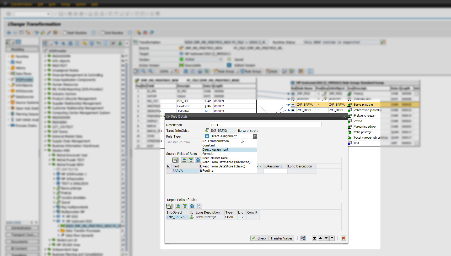This screenshot has height=256, width=451.
Task: Choose Formula in the rule type list
Action: 208,154
